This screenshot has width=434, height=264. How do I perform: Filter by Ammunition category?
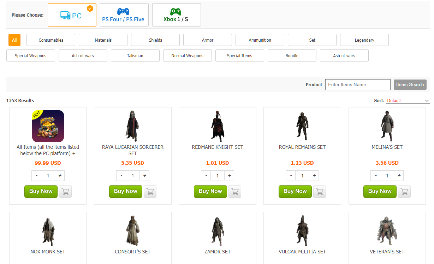coord(260,40)
